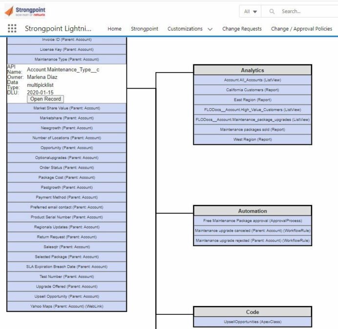Select Marketshare (Parent: Account) row
Image resolution: width=338 pixels, height=329 pixels.
click(x=67, y=118)
